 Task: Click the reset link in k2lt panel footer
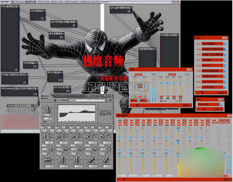click(x=222, y=93)
